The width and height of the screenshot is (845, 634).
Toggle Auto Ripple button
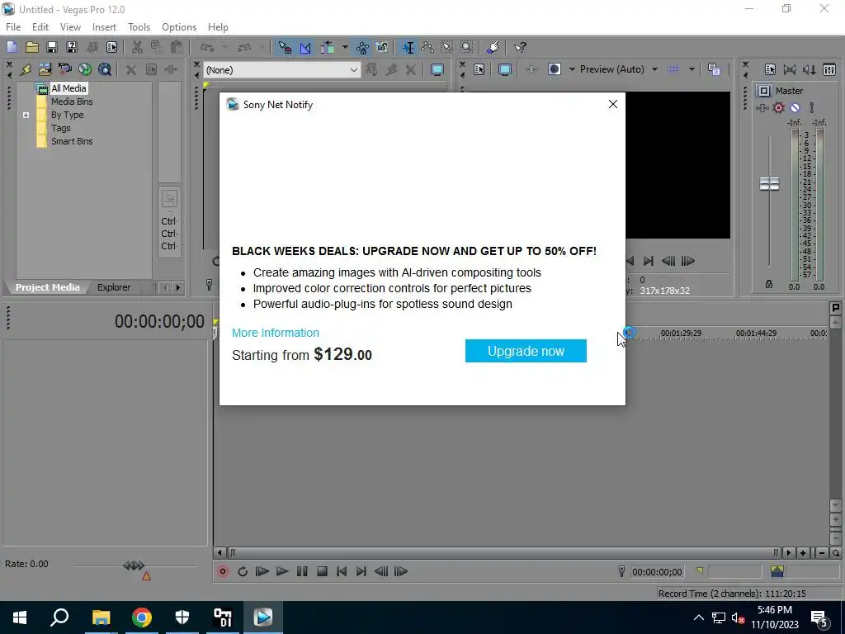327,47
